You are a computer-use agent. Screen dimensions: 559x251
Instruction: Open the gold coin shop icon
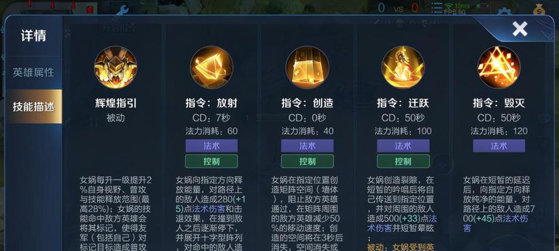[539, 9]
